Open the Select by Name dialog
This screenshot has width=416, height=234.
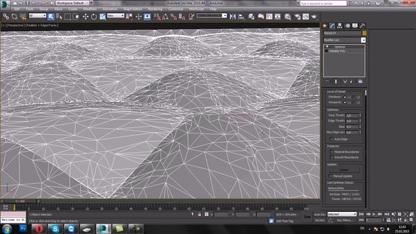(x=59, y=17)
